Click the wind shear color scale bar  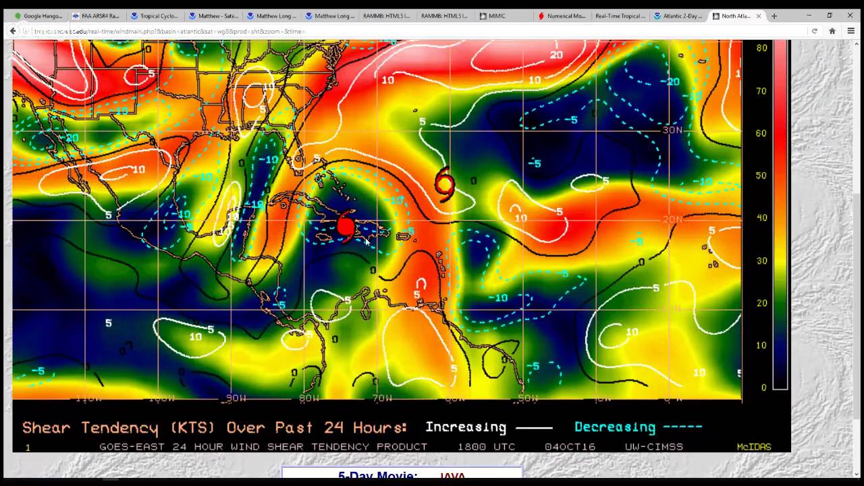point(780,214)
